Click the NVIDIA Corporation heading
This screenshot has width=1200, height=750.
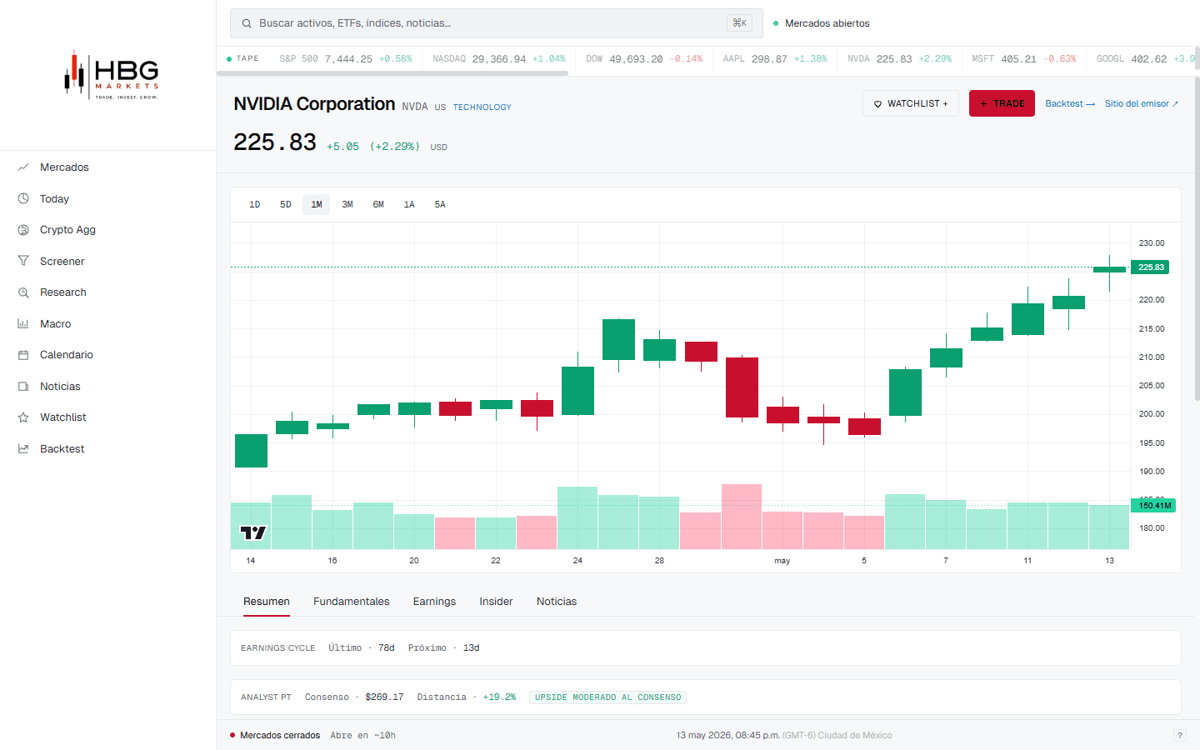(x=314, y=104)
